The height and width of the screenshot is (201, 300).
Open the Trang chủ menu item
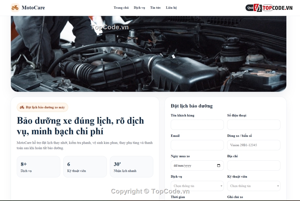pos(121,8)
